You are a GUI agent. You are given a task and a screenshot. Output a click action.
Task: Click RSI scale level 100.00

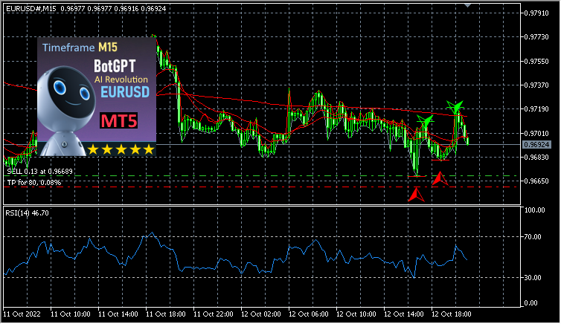[x=534, y=210]
